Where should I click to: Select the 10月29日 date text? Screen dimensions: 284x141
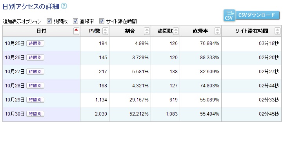click(15, 99)
